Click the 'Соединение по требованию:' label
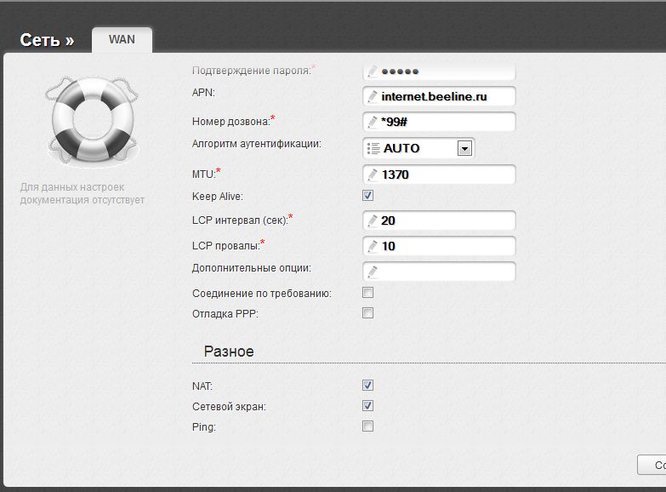The height and width of the screenshot is (492, 666). click(x=262, y=294)
